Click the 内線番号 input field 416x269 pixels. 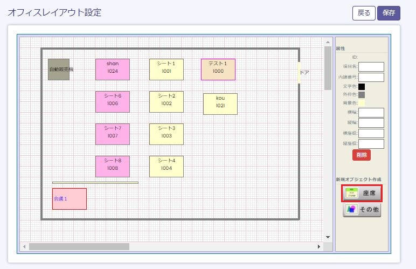pyautogui.click(x=371, y=77)
